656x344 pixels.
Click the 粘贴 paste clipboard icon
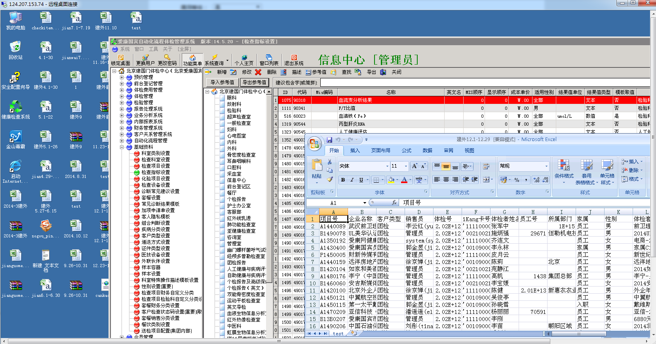(x=317, y=165)
